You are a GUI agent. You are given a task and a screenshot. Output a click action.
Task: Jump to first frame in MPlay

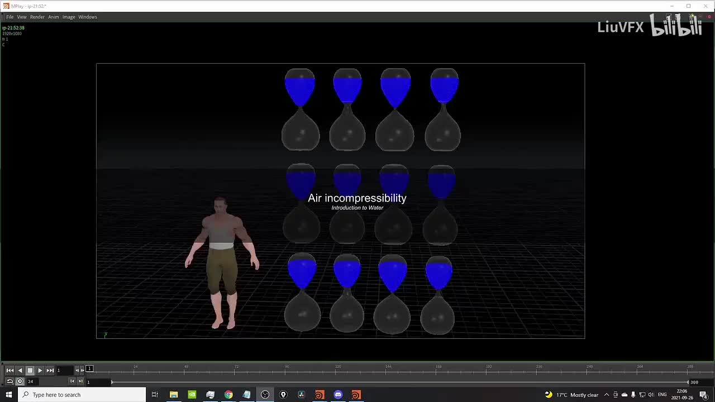(x=10, y=370)
